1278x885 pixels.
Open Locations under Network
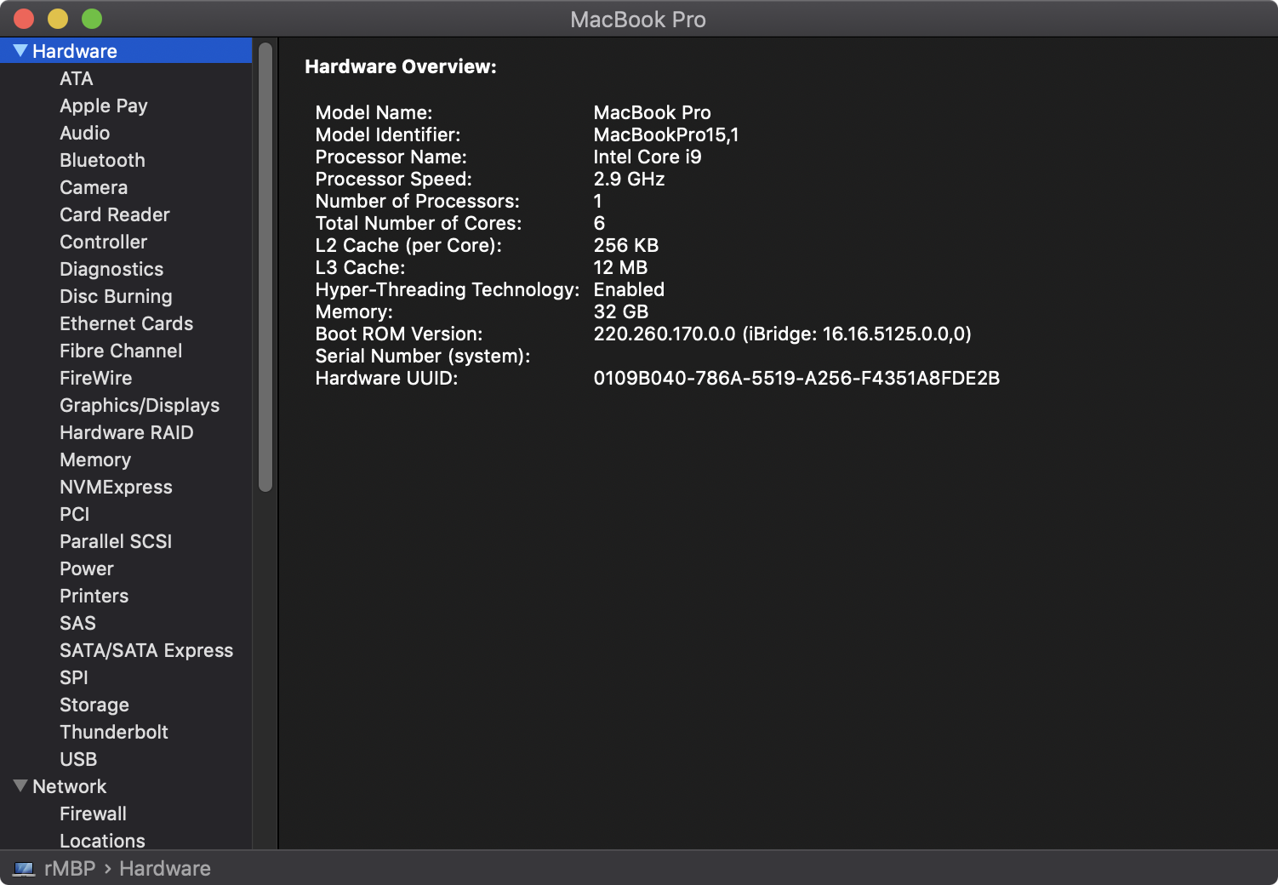pos(103,841)
